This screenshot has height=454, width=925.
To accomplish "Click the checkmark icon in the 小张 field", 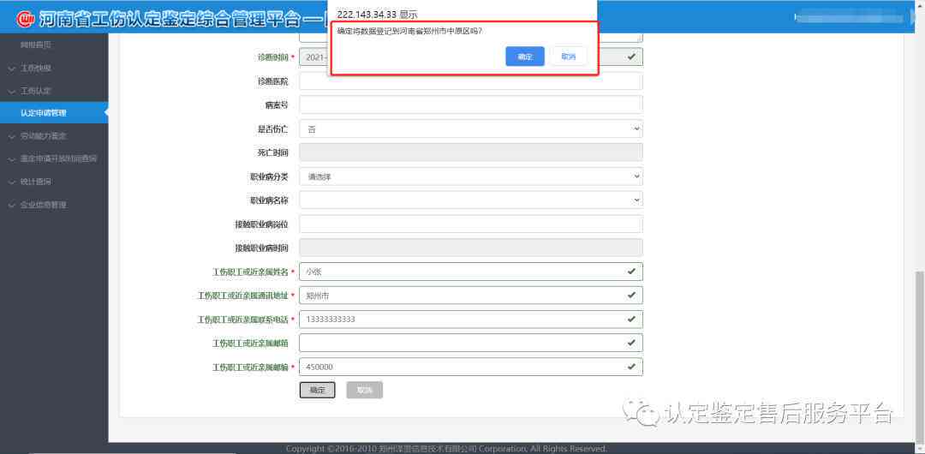I will pyautogui.click(x=631, y=271).
